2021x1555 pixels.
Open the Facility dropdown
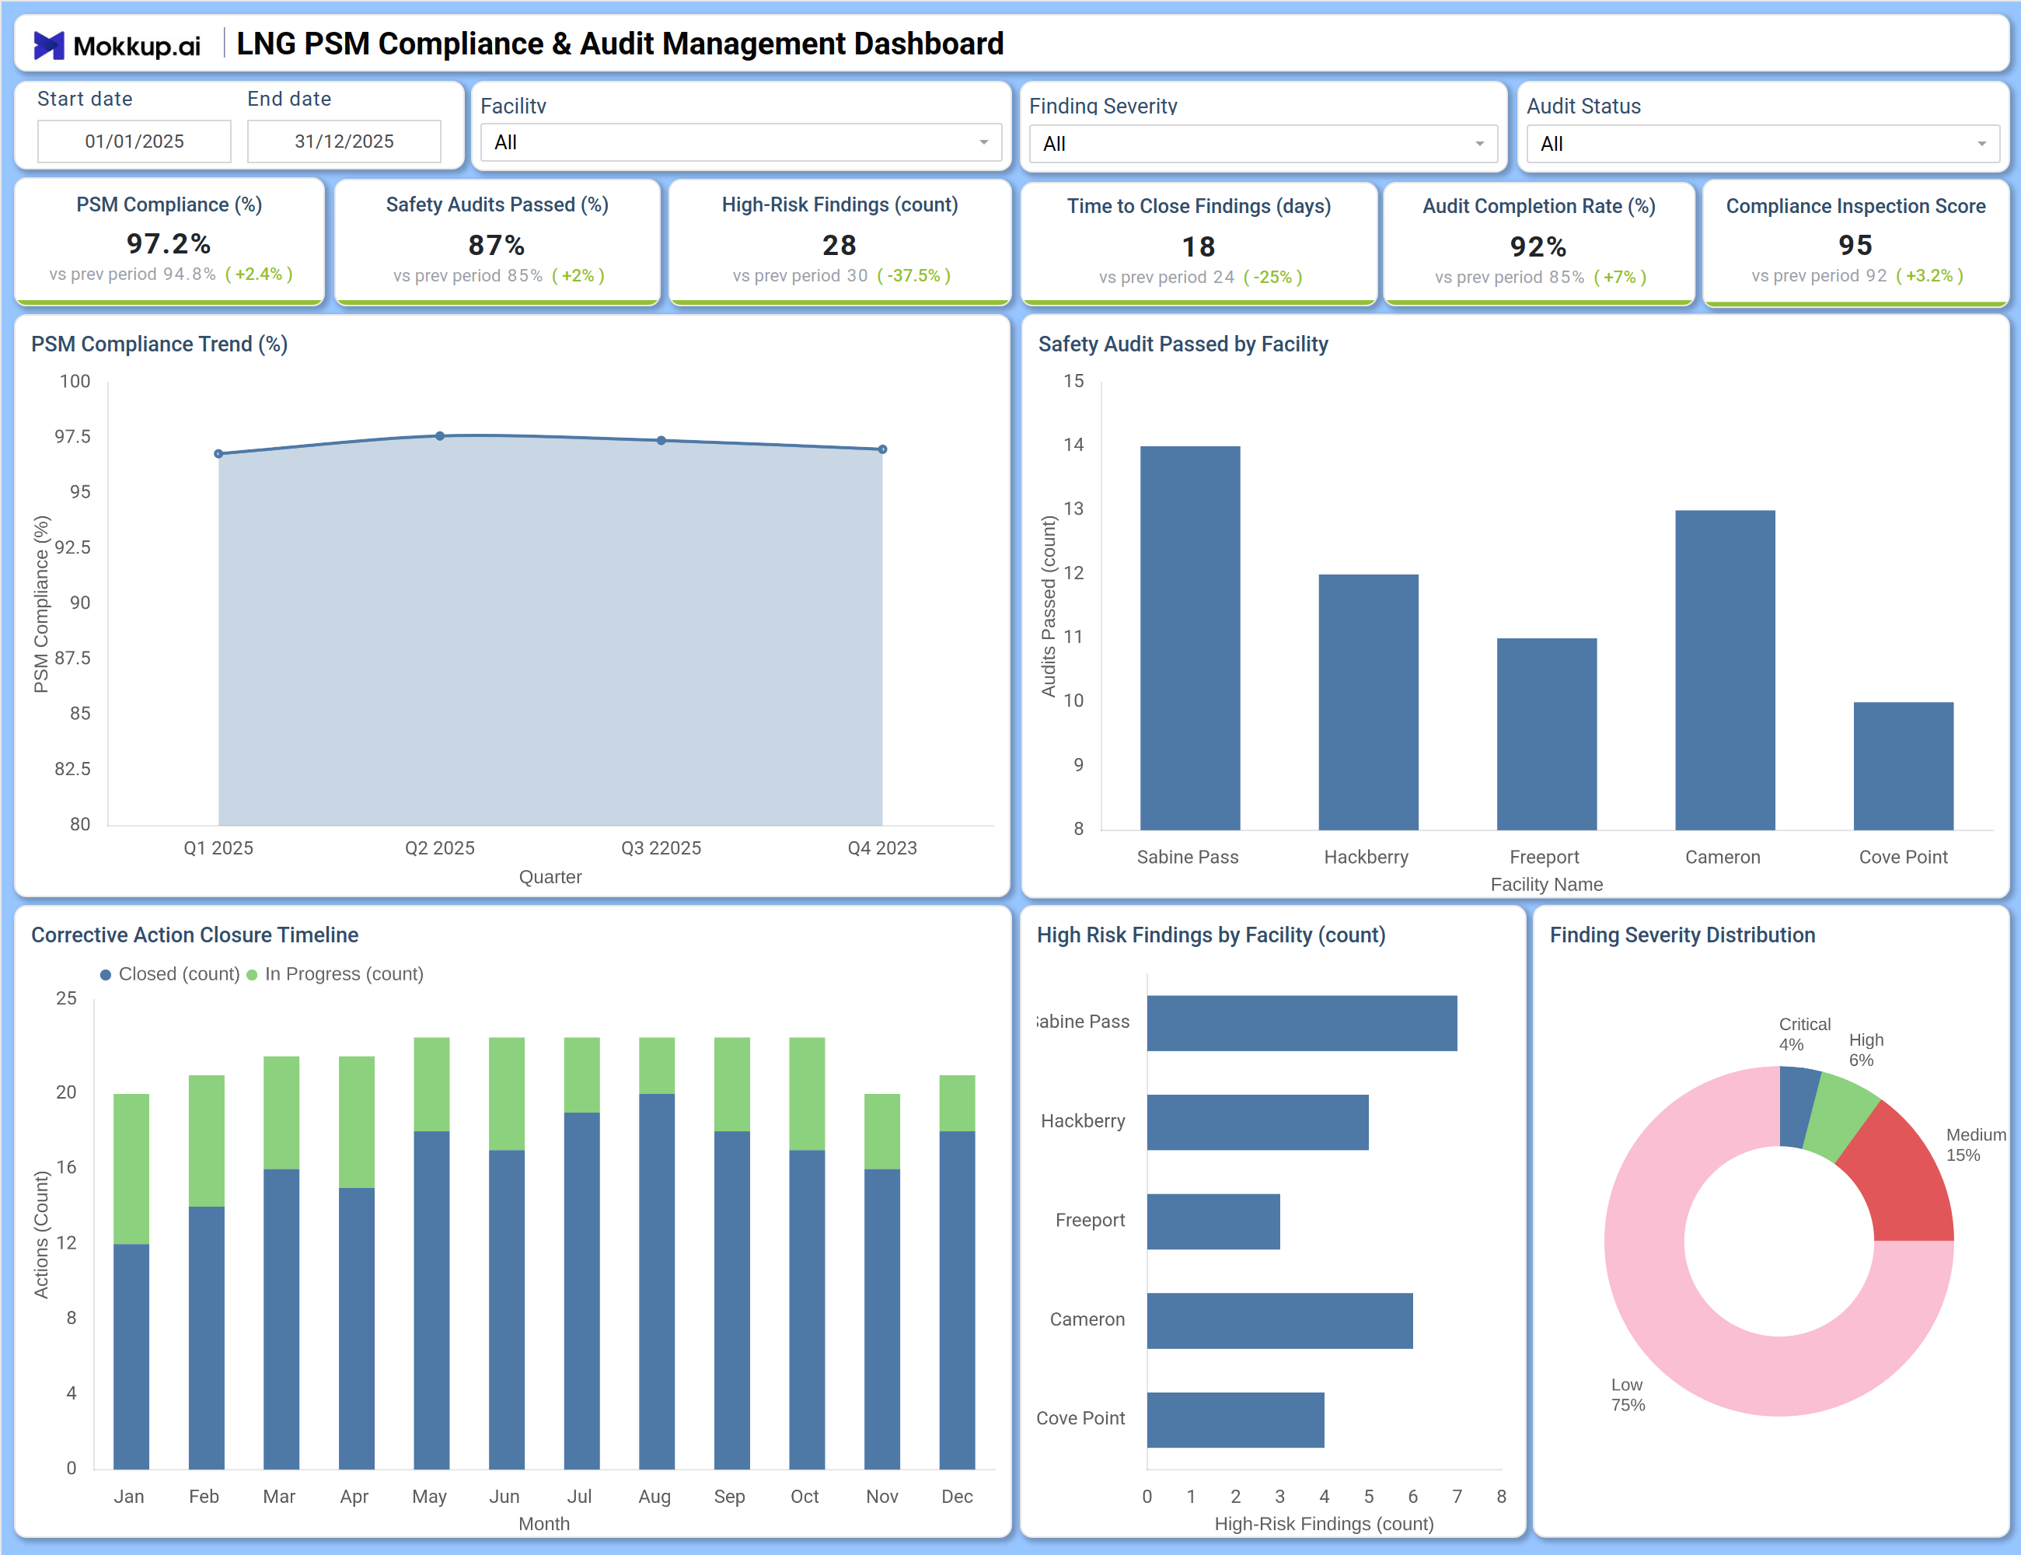pos(740,142)
